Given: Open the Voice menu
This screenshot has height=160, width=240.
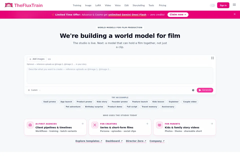Looking at the screenshot, I should [x=118, y=5].
